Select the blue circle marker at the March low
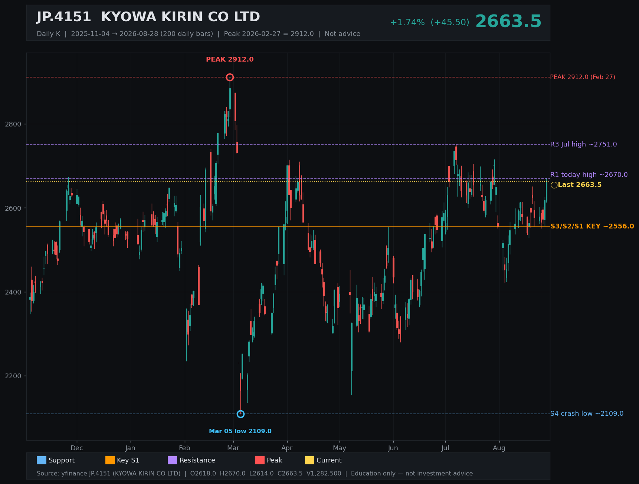Image resolution: width=639 pixels, height=484 pixels. [240, 414]
